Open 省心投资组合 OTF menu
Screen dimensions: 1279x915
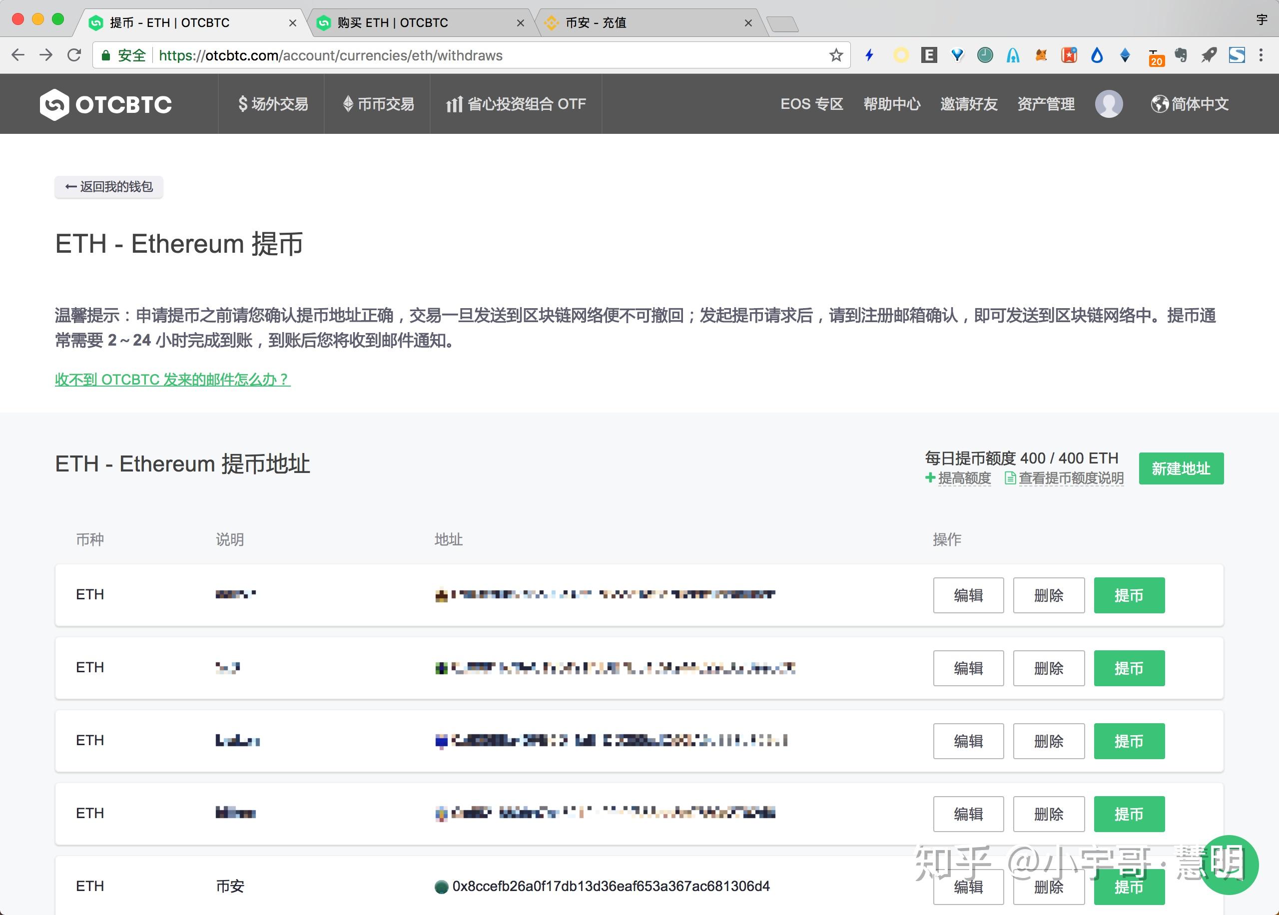516,104
